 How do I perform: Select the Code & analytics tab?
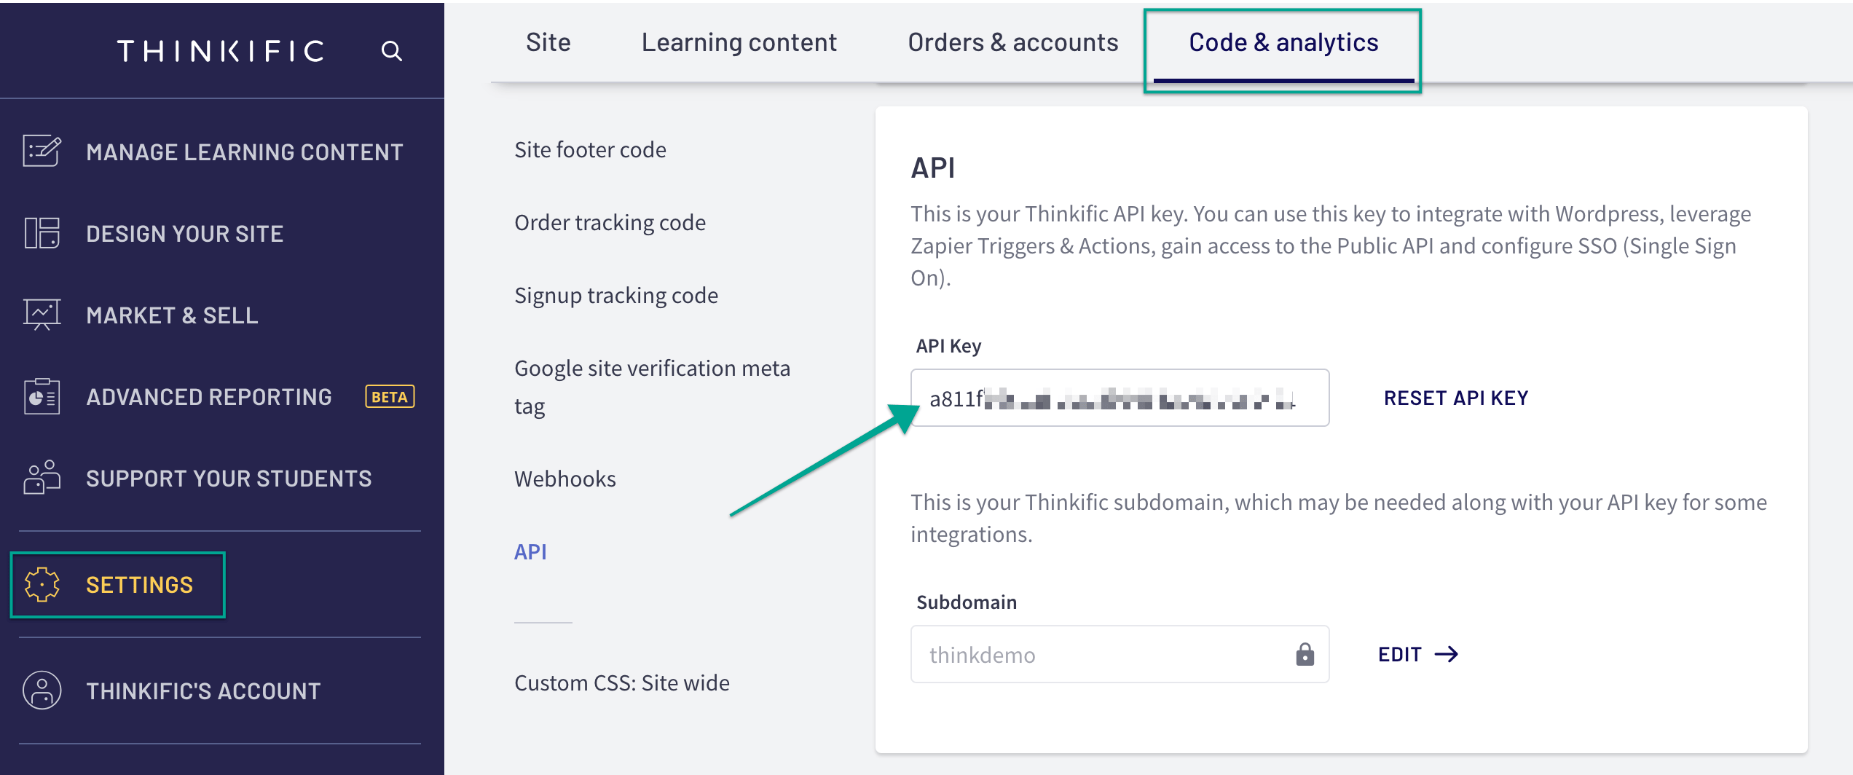1281,42
